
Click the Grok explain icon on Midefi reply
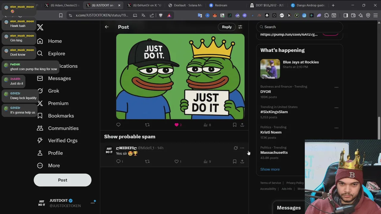point(236,148)
